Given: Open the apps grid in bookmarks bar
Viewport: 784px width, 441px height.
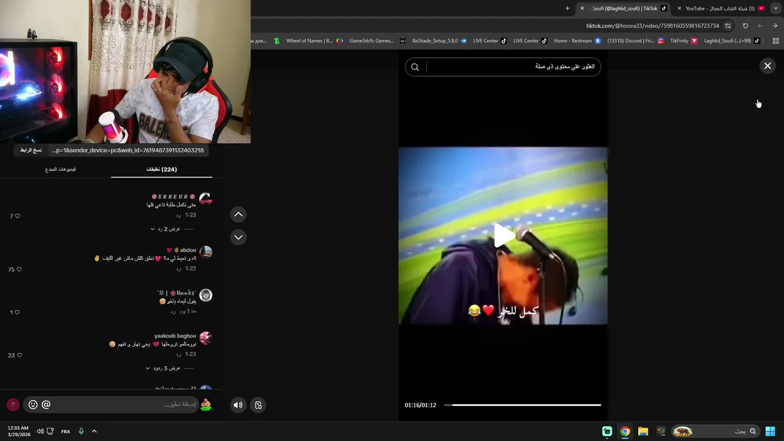Looking at the screenshot, I should coord(775,41).
